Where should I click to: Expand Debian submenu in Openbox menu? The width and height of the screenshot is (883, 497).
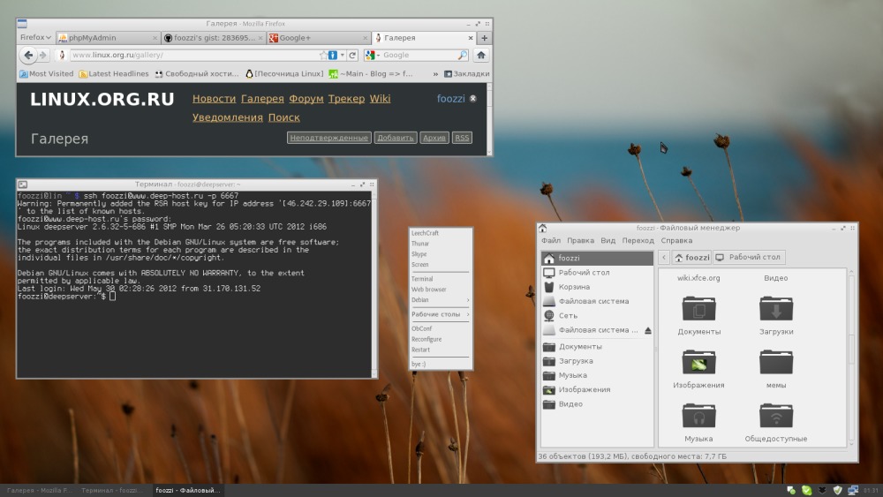coord(440,300)
